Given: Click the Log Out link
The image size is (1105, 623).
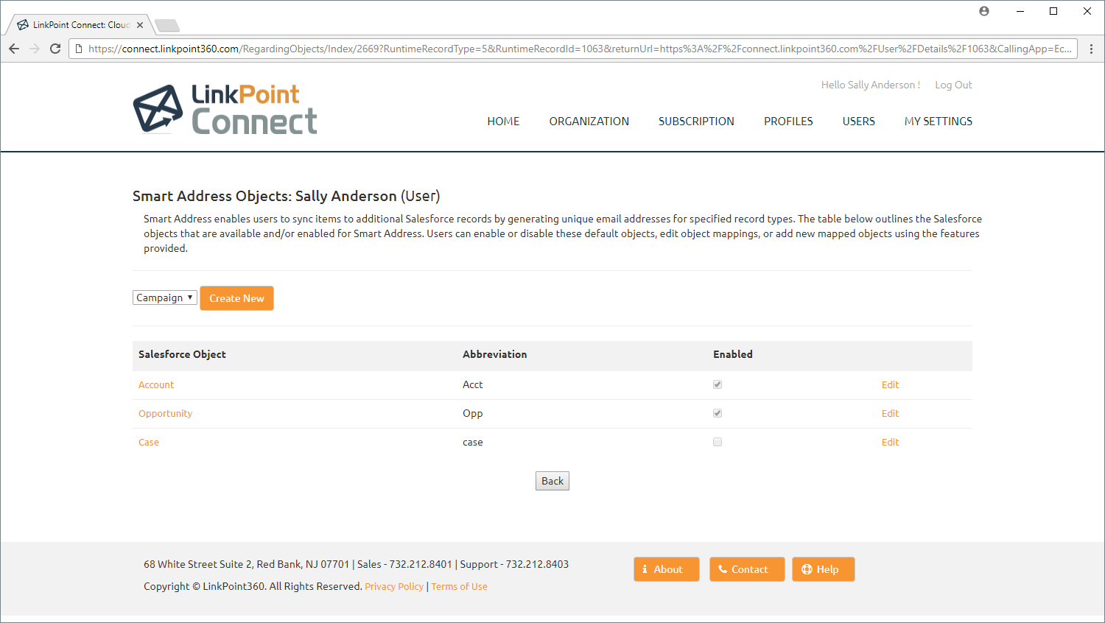Looking at the screenshot, I should (x=953, y=85).
